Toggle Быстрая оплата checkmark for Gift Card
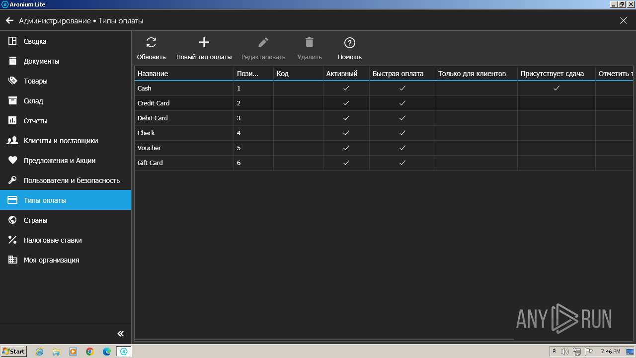 [x=402, y=163]
